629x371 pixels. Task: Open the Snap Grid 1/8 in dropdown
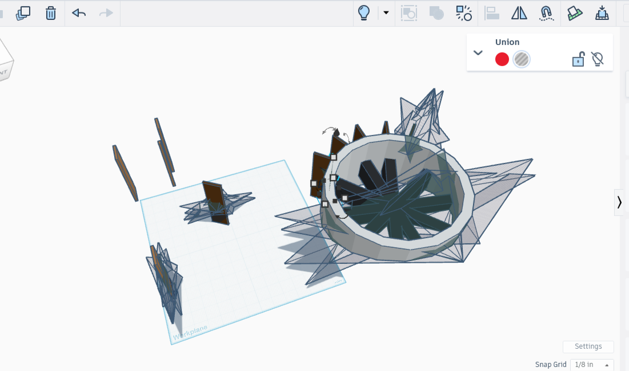[x=592, y=365]
